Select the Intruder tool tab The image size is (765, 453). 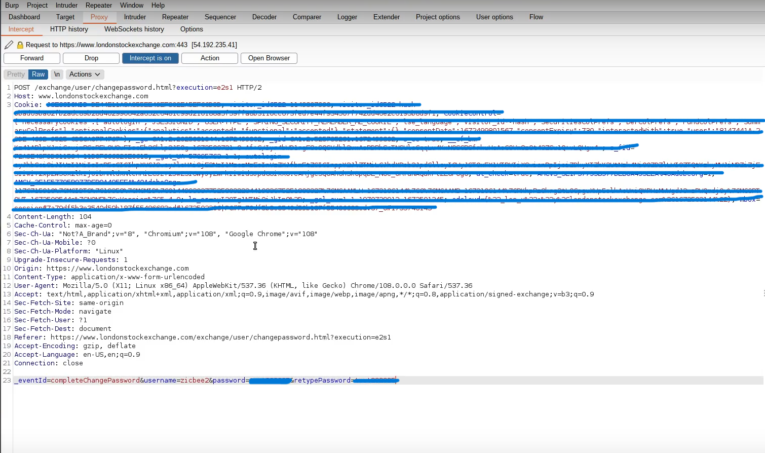135,17
